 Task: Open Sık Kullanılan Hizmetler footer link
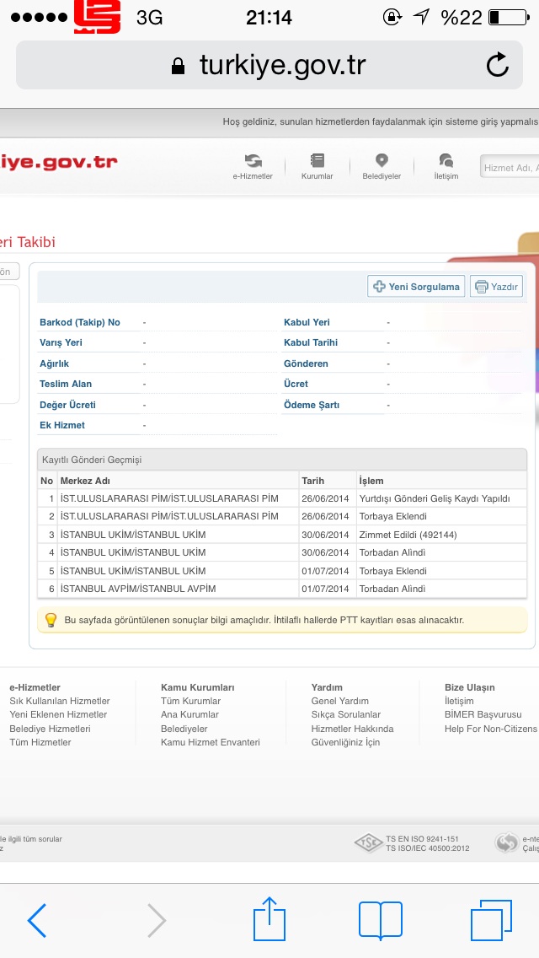(60, 701)
